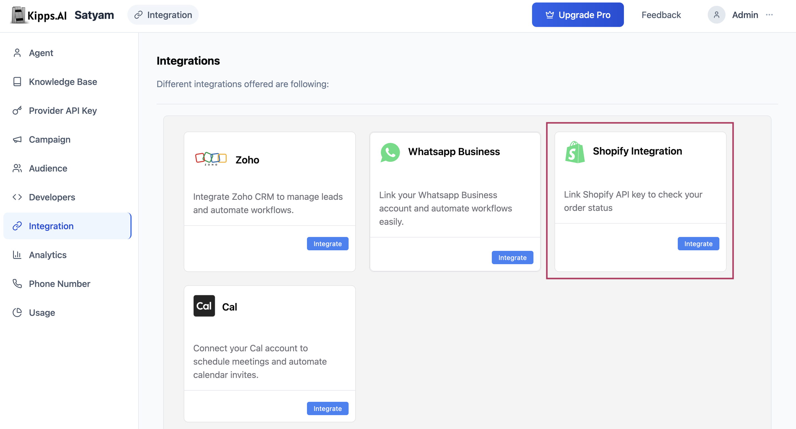Image resolution: width=796 pixels, height=429 pixels.
Task: Open the Feedback link
Action: click(661, 15)
